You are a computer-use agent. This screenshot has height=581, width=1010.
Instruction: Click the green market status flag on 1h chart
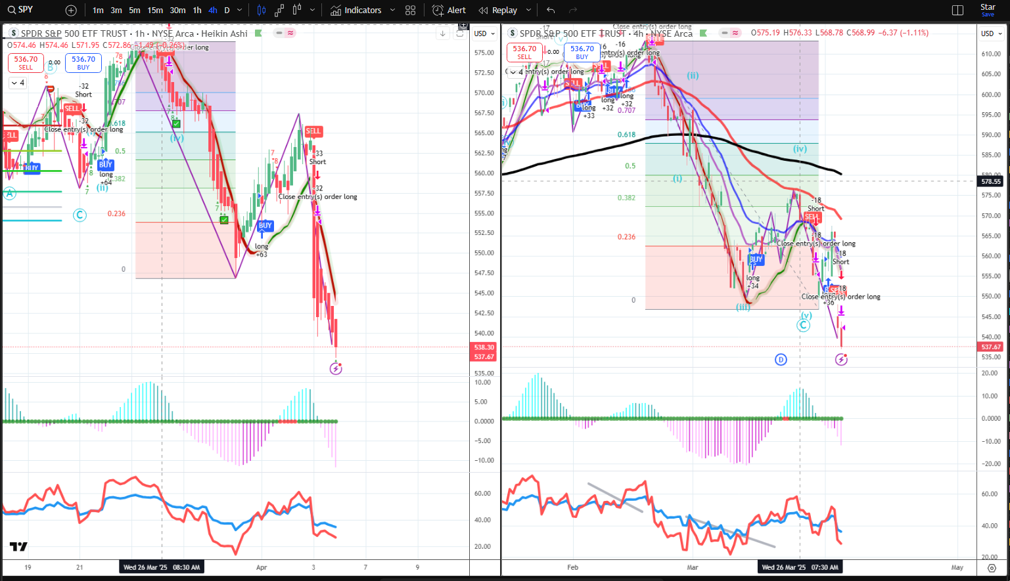click(258, 33)
